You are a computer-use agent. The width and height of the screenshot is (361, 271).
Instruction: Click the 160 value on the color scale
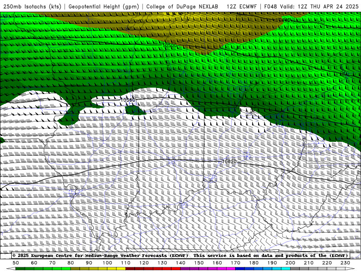point(217,263)
